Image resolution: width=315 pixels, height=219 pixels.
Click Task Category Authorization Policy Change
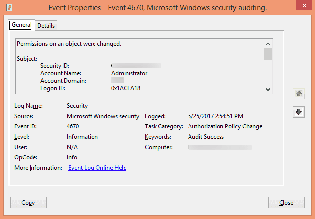coord(225,126)
